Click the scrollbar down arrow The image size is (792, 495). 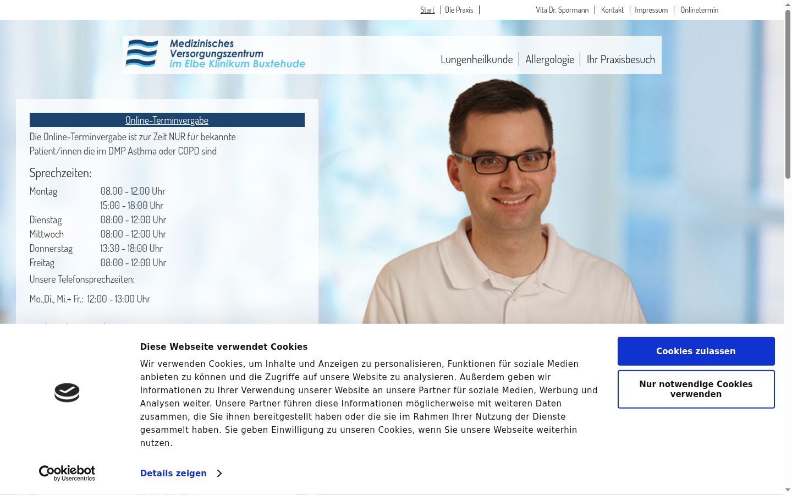pyautogui.click(x=788, y=490)
